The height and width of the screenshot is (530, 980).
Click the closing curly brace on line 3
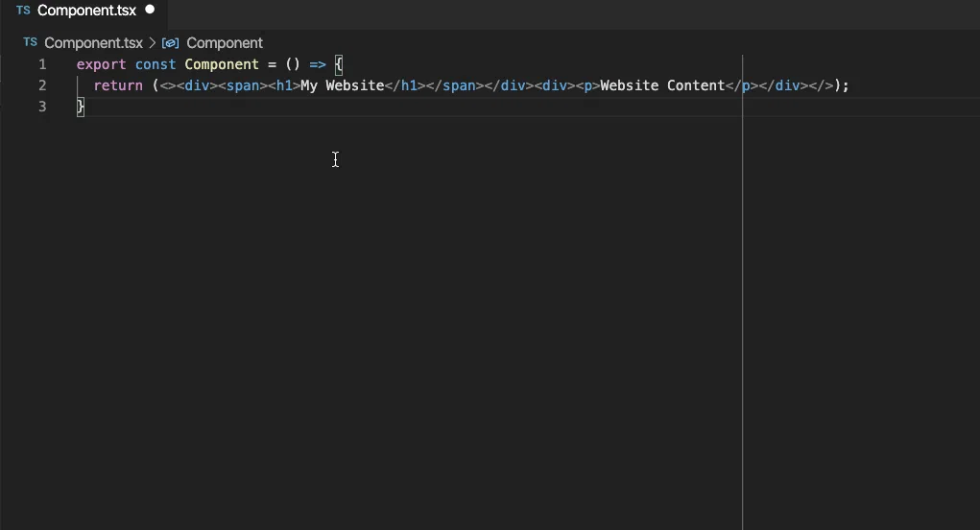tap(80, 107)
